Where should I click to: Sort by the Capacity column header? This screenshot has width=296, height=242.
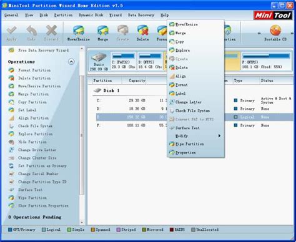pos(134,80)
